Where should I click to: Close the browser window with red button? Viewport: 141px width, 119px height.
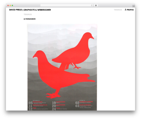coord(8,5)
